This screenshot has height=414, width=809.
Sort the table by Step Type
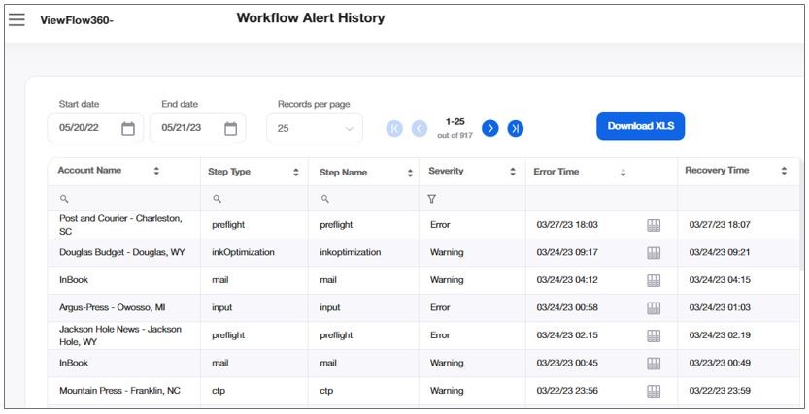pos(296,172)
